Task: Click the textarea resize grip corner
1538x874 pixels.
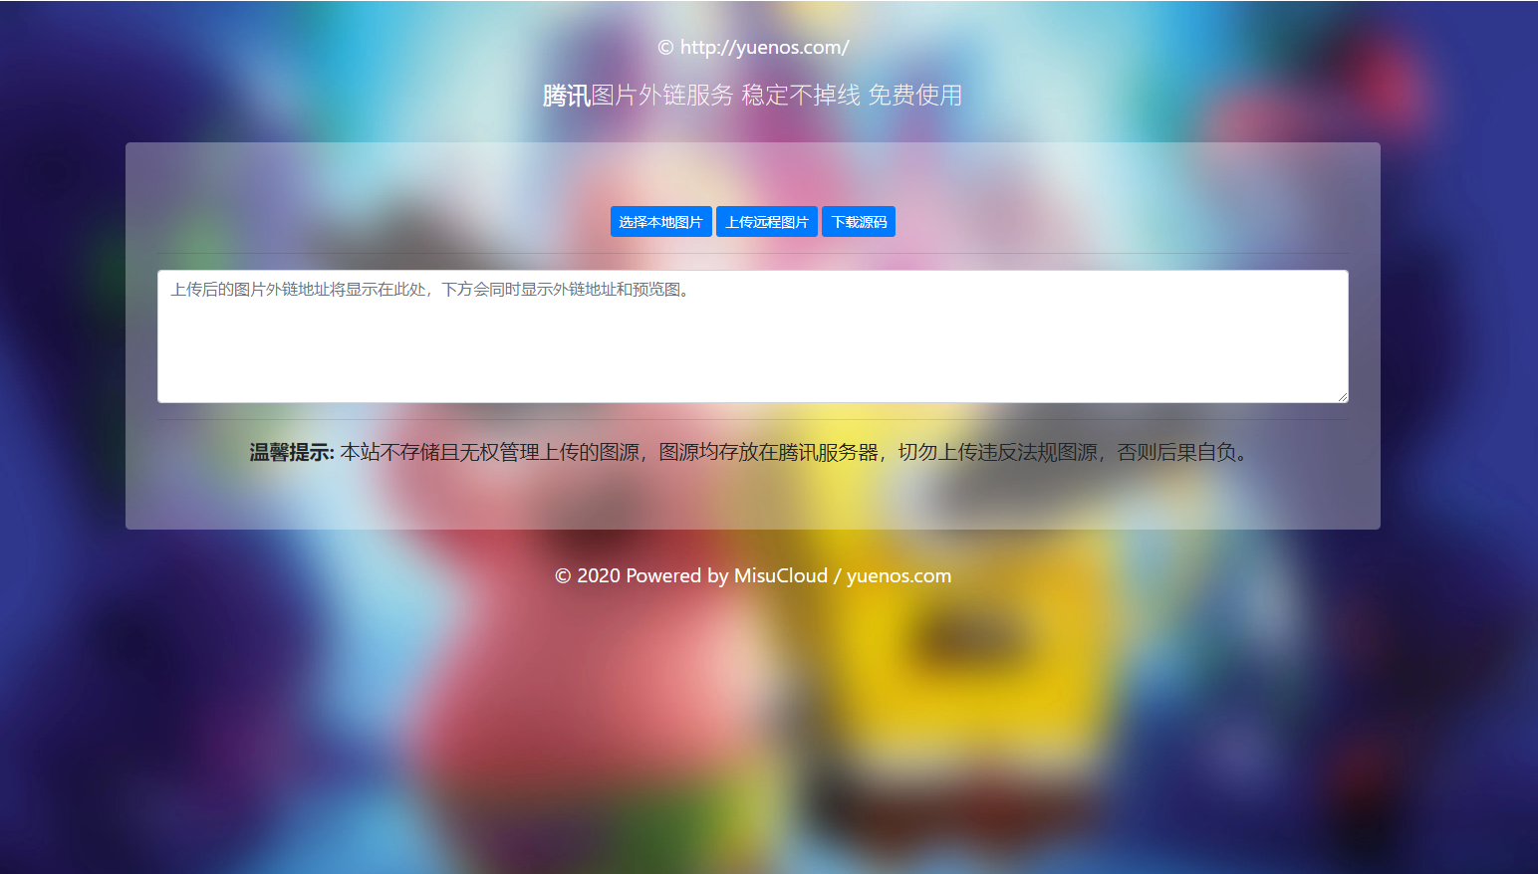Action: (x=1342, y=396)
